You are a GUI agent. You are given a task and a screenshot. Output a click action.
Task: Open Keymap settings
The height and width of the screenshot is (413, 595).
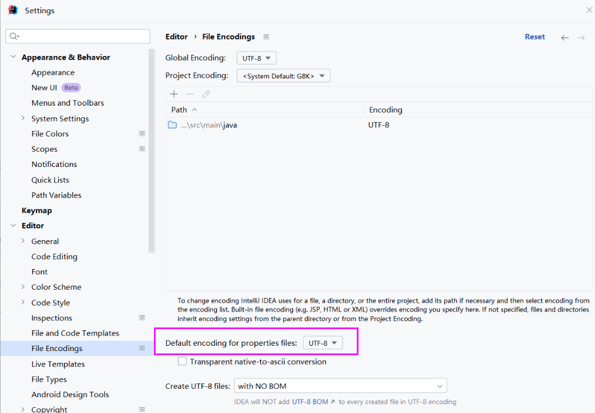[37, 210]
